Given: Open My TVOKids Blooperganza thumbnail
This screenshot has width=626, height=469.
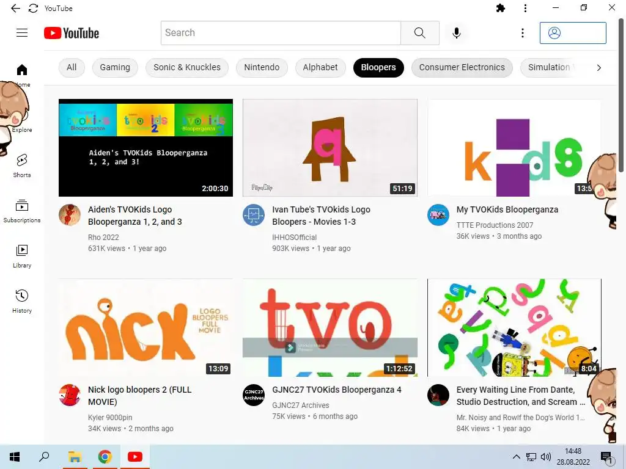Looking at the screenshot, I should pyautogui.click(x=514, y=148).
